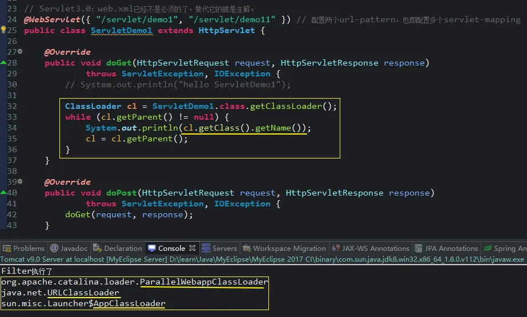Switch to the Console tab

[171, 248]
